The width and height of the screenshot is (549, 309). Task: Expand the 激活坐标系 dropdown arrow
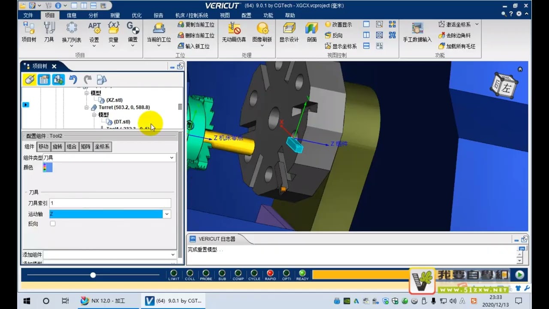coord(477,24)
